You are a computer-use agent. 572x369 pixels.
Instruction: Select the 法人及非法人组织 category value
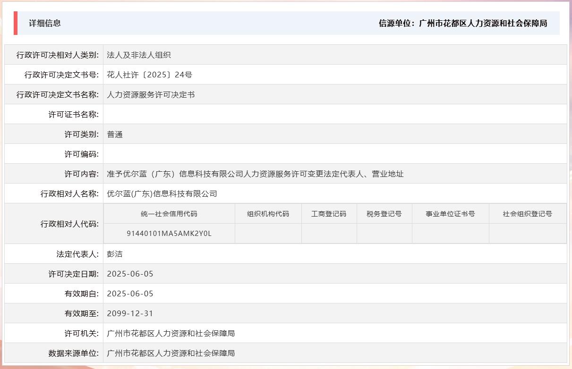(x=139, y=55)
